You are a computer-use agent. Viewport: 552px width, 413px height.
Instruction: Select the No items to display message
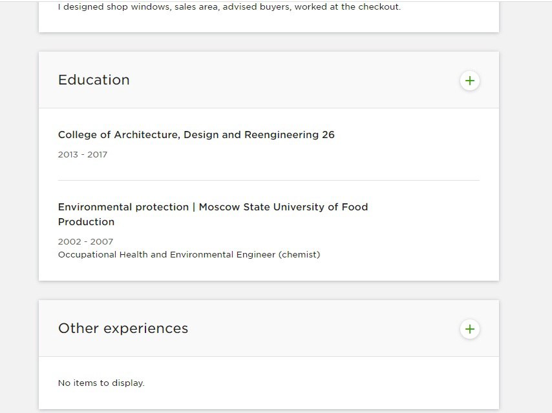click(x=101, y=383)
